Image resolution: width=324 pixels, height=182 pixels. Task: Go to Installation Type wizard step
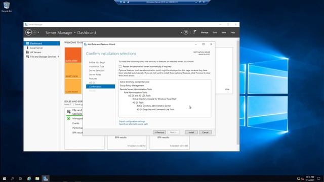(x=97, y=66)
